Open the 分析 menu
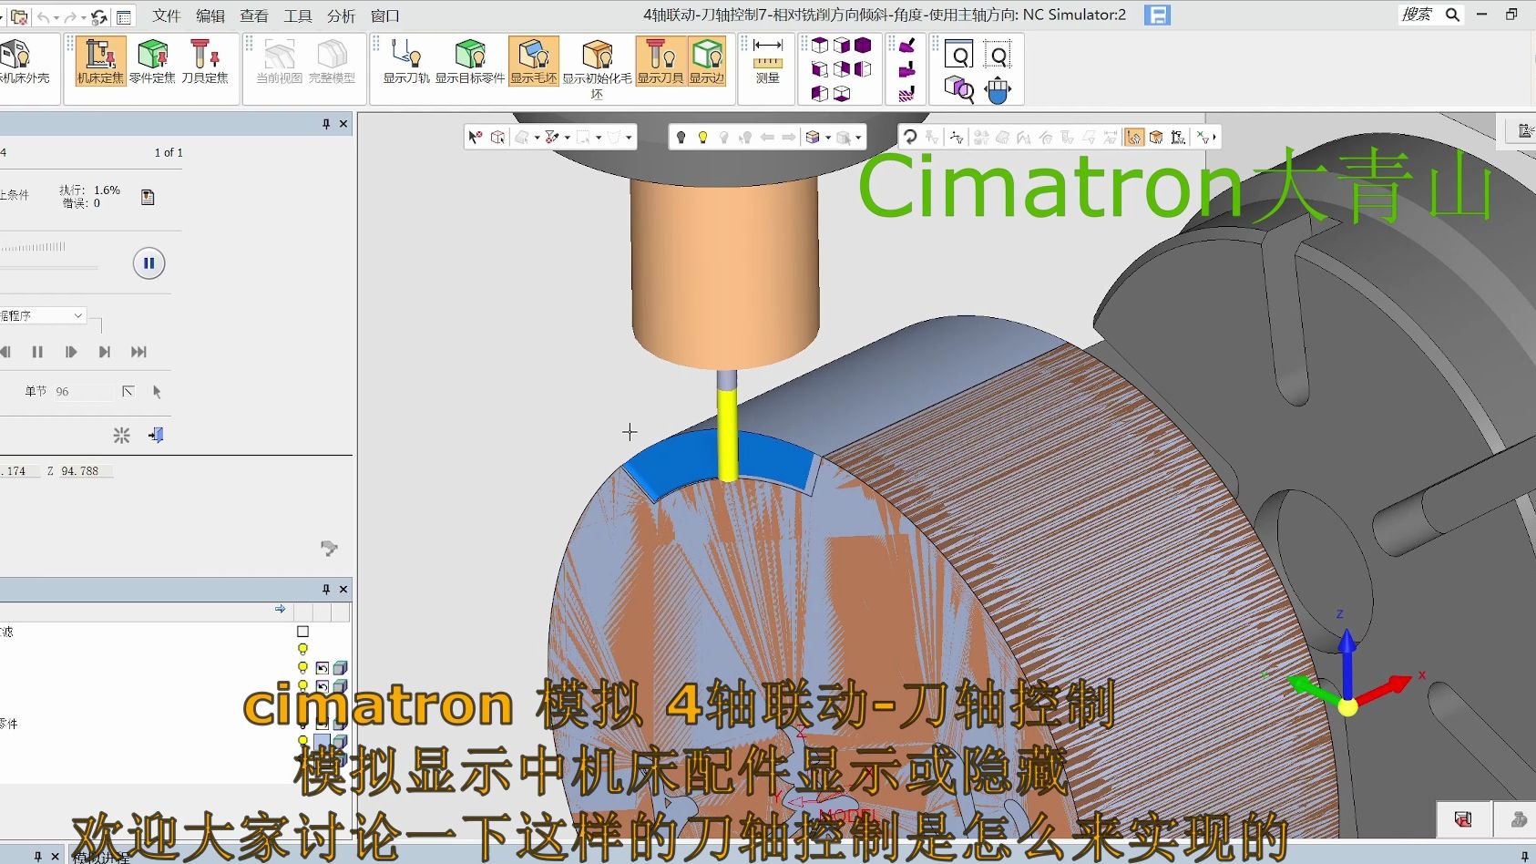 point(340,15)
